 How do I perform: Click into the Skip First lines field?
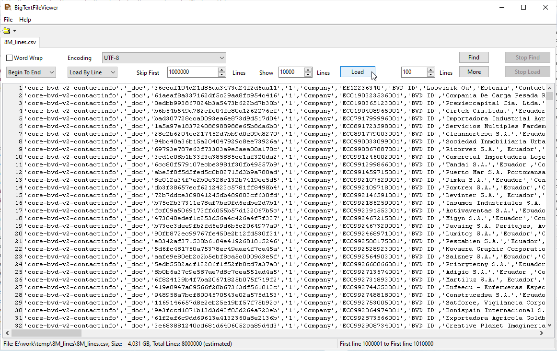click(192, 72)
